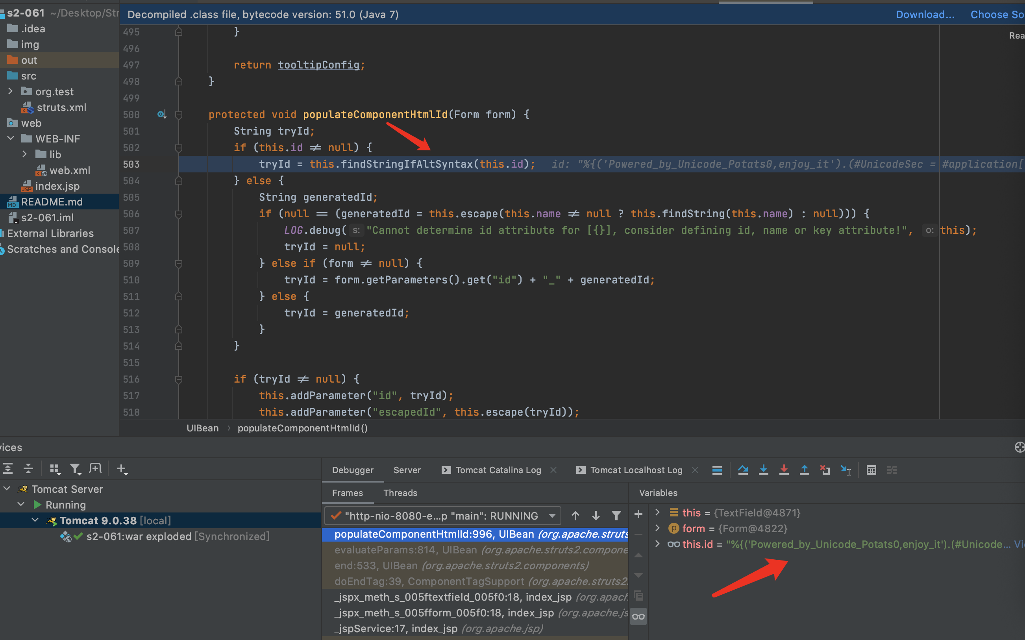Click the red Force Step Into icon
Image resolution: width=1025 pixels, height=640 pixels.
click(x=784, y=470)
